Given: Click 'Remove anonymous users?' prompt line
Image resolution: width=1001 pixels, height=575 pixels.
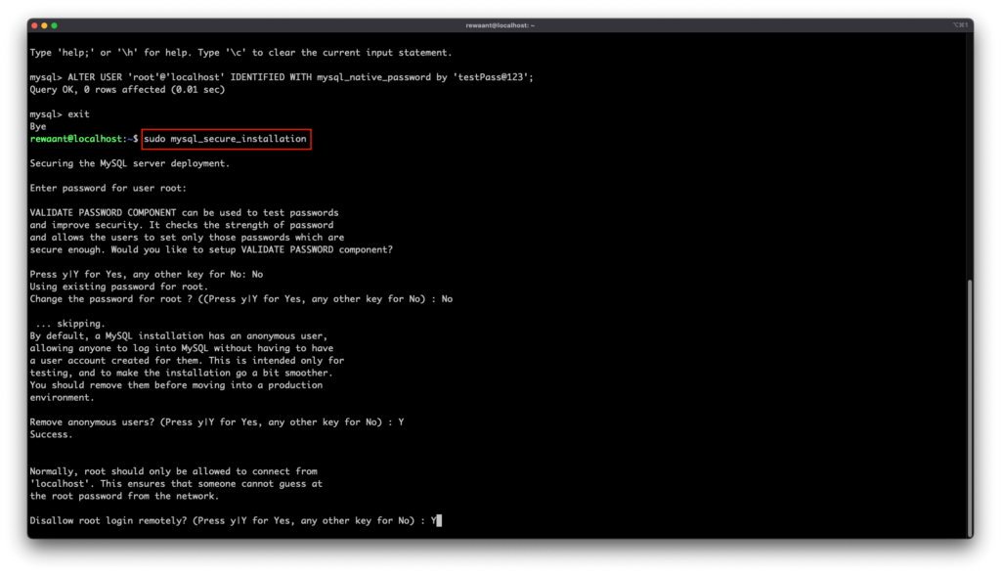Looking at the screenshot, I should click(216, 421).
